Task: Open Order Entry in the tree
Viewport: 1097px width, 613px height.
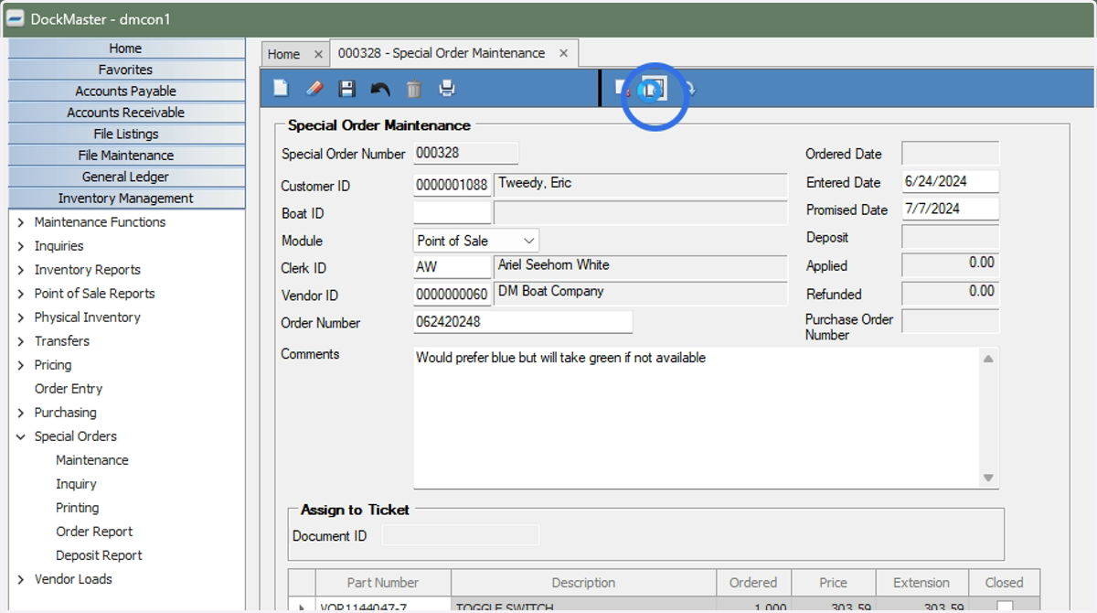Action: [x=69, y=389]
